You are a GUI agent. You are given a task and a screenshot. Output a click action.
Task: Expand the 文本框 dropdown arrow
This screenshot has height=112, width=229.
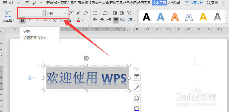pyautogui.click(x=14, y=21)
